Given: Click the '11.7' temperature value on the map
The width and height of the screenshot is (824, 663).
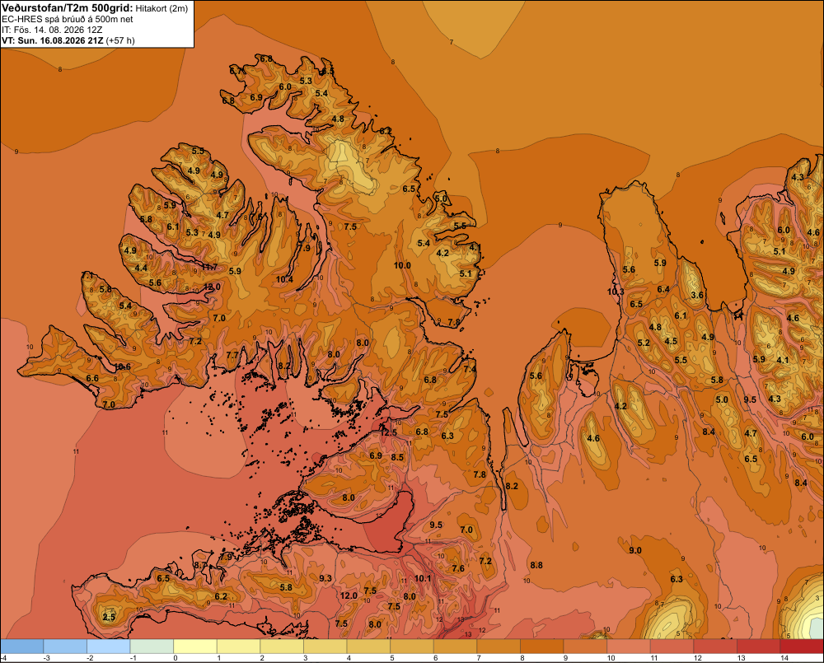Looking at the screenshot, I should [209, 267].
